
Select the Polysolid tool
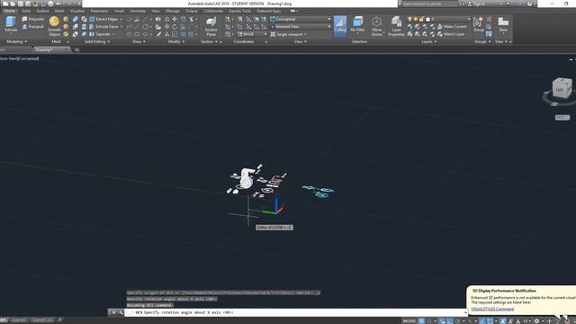coord(32,19)
